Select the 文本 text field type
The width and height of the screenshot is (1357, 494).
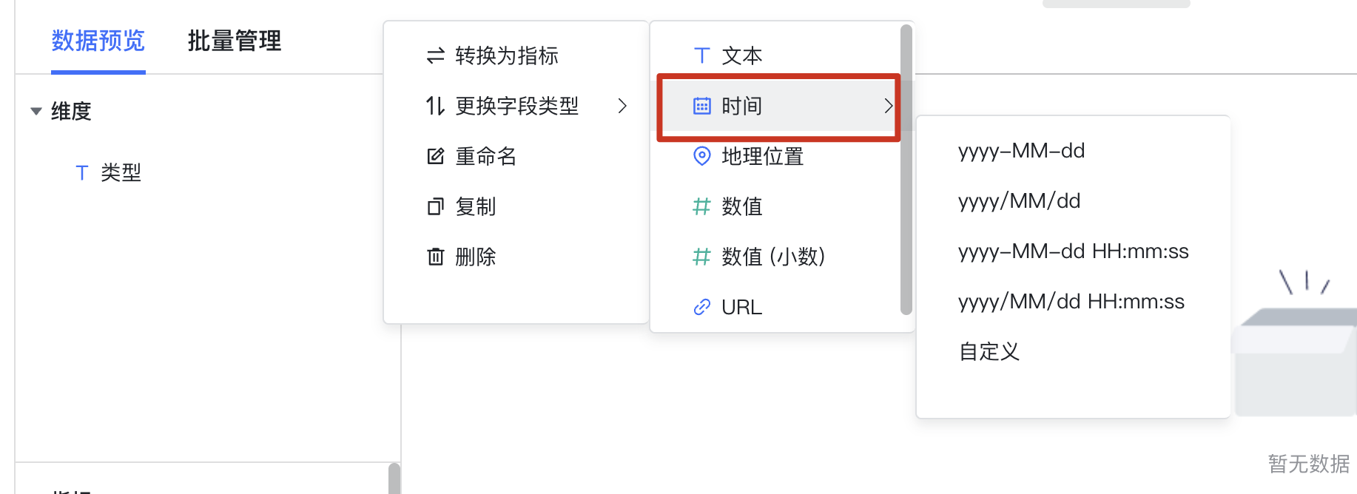pos(742,55)
